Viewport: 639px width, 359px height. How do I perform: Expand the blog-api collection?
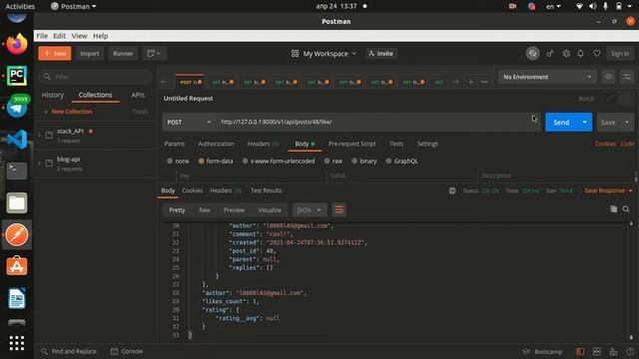(40, 163)
